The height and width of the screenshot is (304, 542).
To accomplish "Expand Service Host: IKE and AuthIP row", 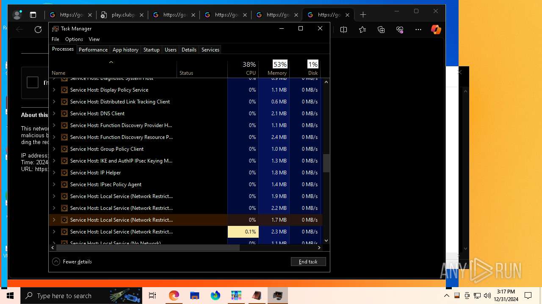I will click(x=54, y=161).
